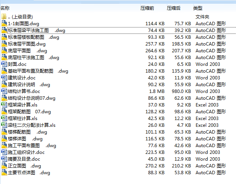Select file name 封面.doc
The height and width of the screenshot is (184, 236).
pos(17,64)
